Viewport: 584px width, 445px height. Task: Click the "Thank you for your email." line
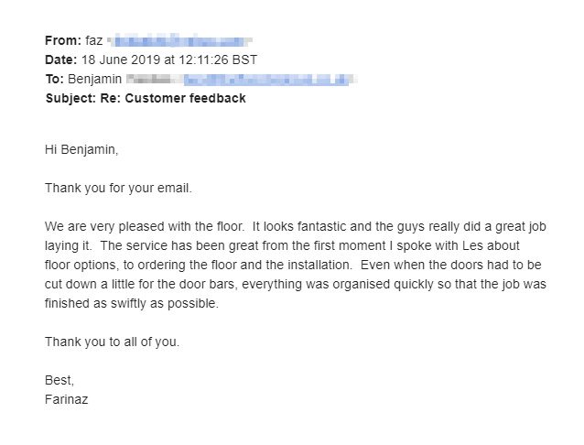point(118,188)
